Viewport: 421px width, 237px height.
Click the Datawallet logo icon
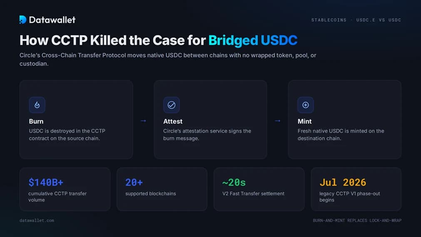(x=23, y=20)
